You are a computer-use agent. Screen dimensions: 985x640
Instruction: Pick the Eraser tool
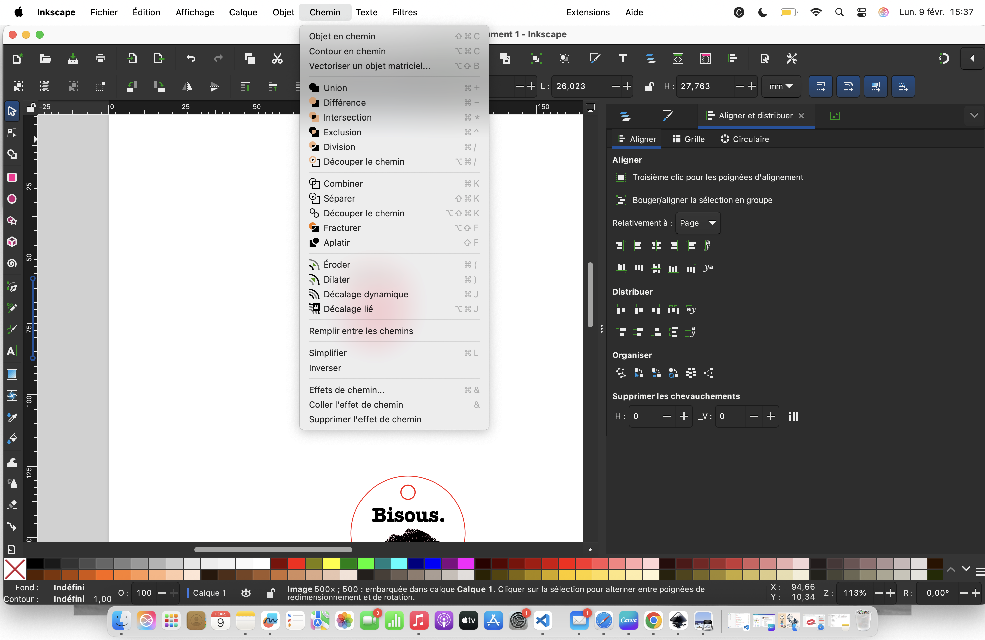point(12,505)
